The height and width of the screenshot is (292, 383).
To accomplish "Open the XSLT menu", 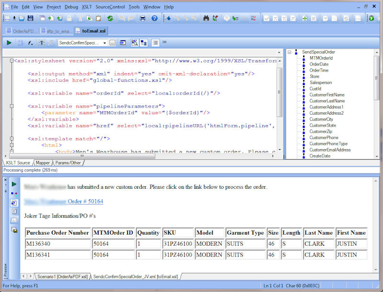I will pos(87,7).
